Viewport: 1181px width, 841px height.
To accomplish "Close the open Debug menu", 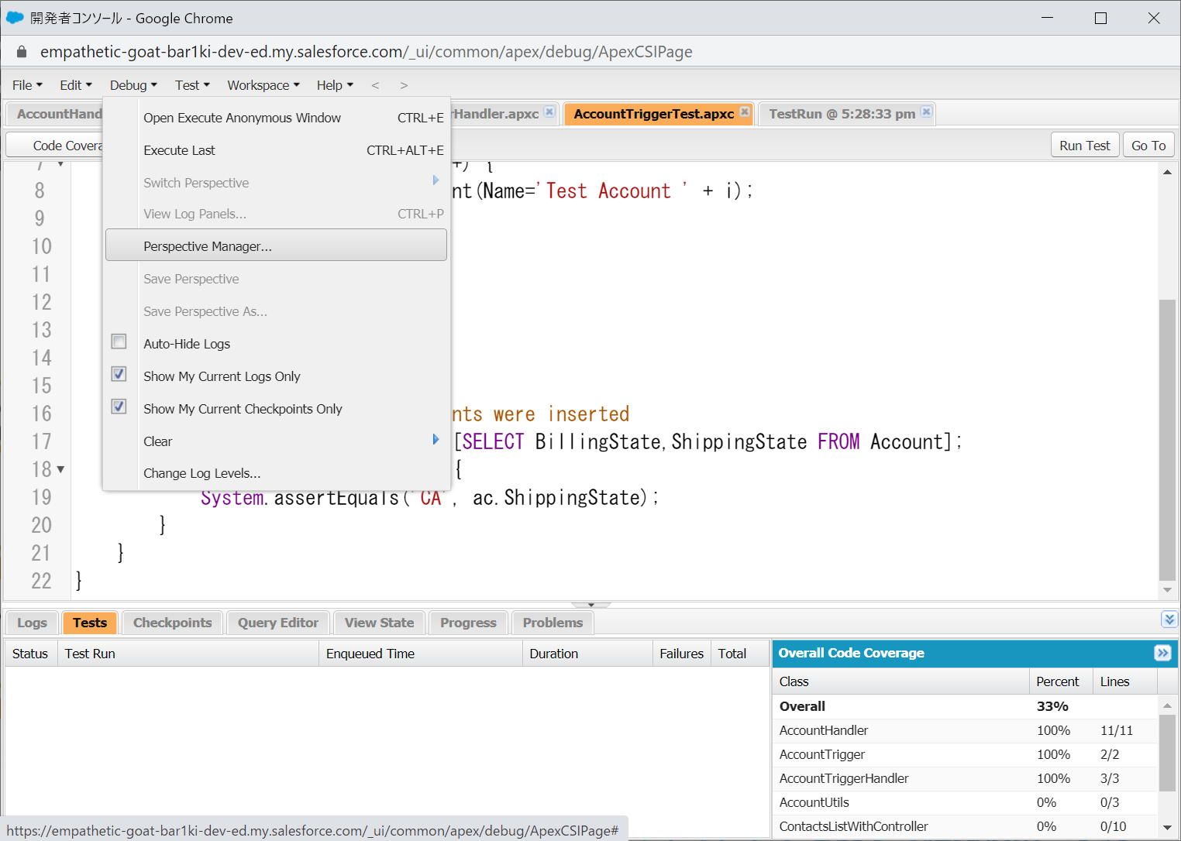I will (133, 85).
